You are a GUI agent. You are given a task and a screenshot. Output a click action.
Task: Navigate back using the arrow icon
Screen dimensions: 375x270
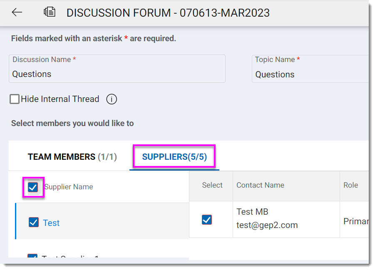[x=17, y=12]
